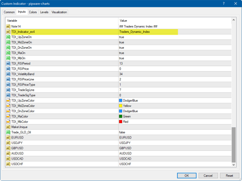Click the Cancel button

(208, 176)
